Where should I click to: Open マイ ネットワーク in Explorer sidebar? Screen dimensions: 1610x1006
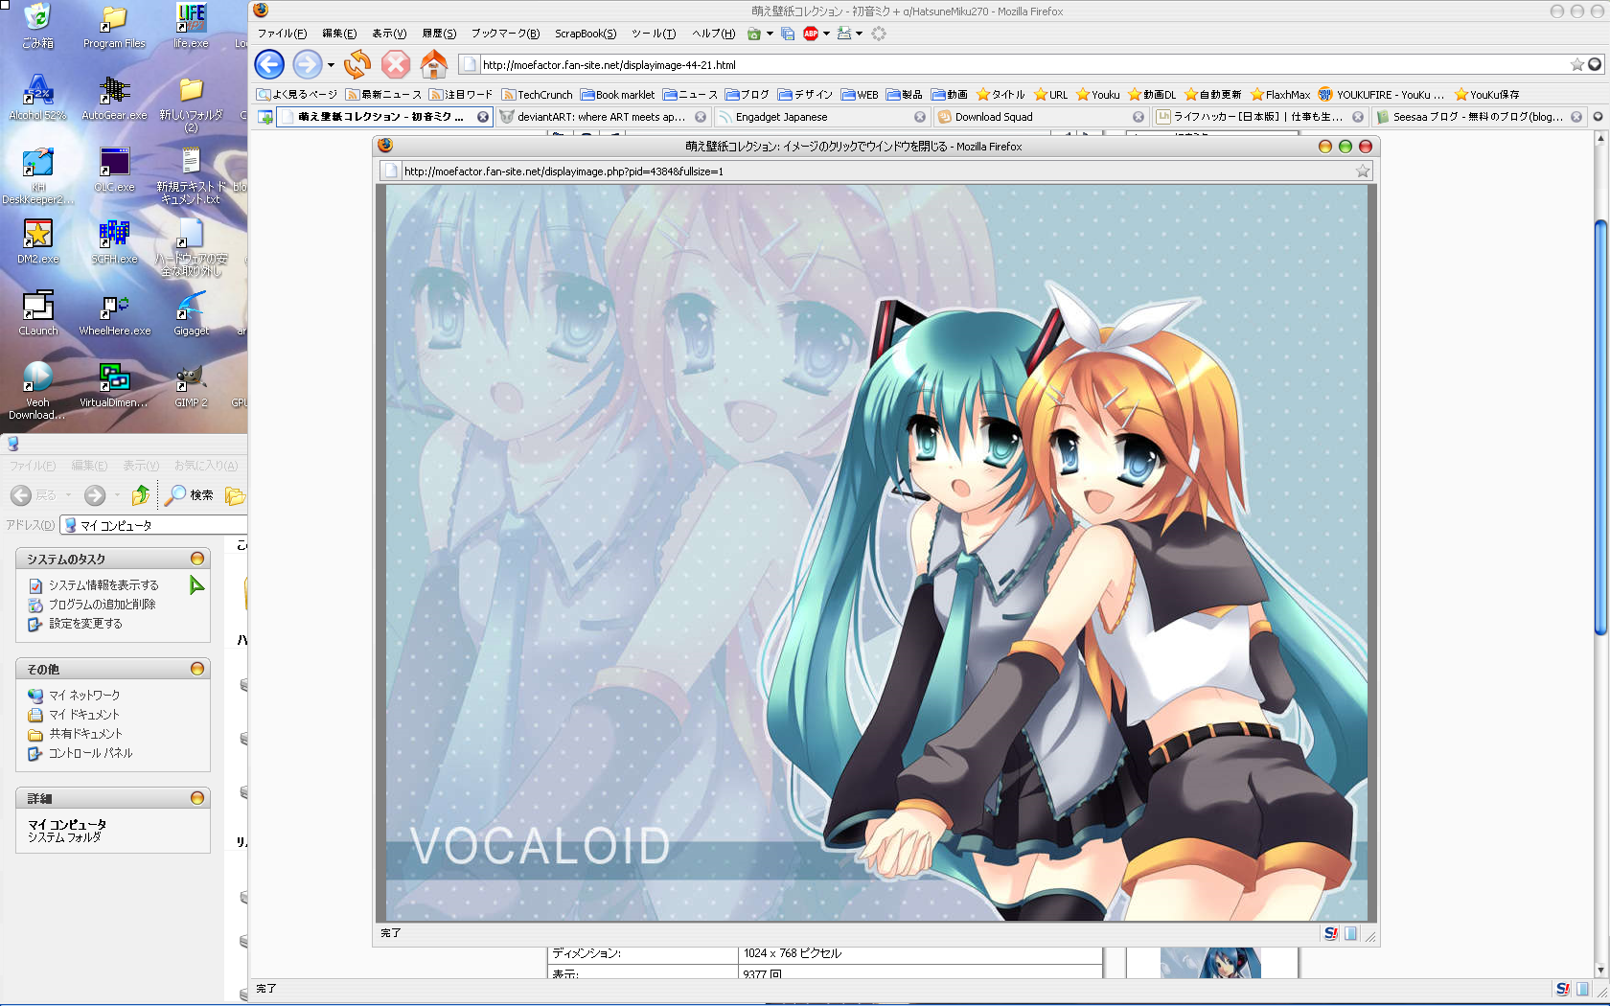(84, 696)
